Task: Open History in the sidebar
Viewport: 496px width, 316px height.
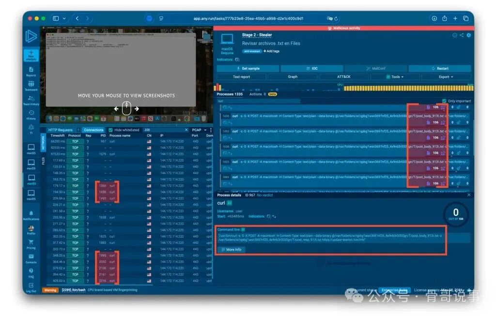Action: 31,115
